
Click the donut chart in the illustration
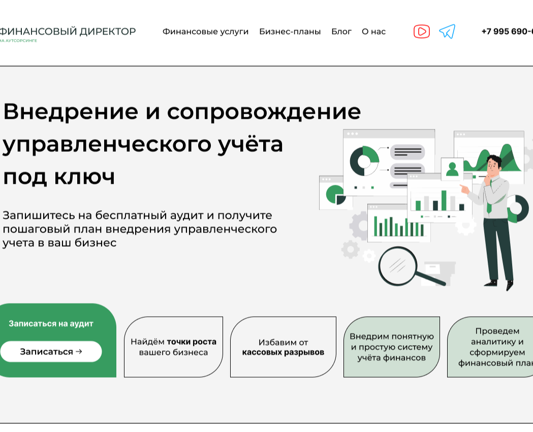pos(364,161)
